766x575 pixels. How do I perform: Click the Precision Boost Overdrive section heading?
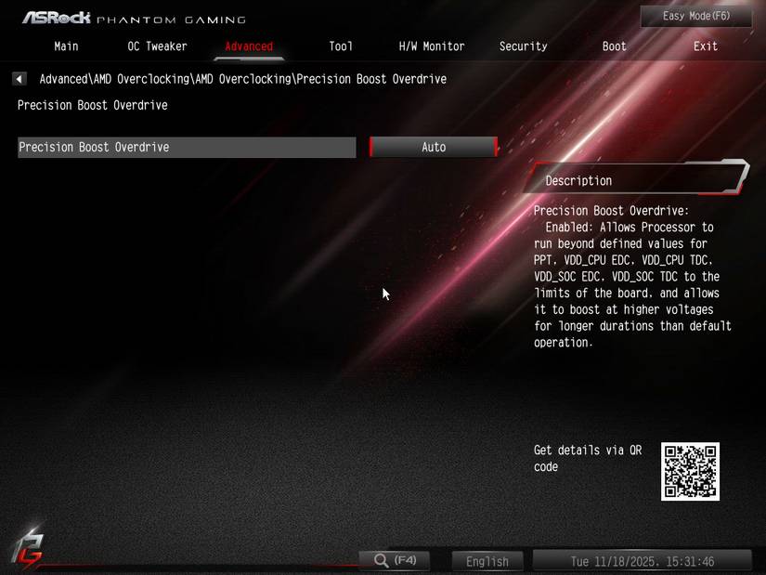[92, 105]
